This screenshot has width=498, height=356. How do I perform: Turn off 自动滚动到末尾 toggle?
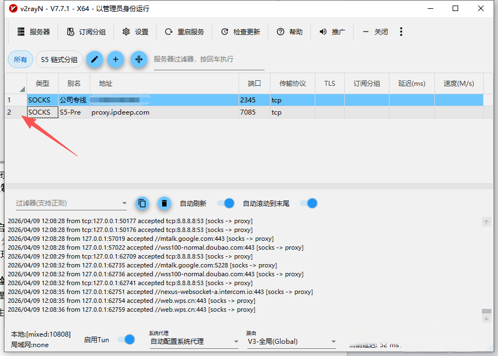point(308,204)
